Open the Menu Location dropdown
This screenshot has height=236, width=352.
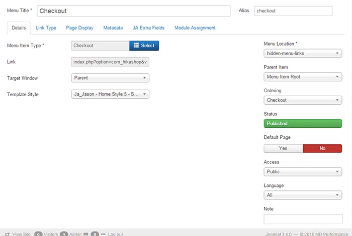point(303,54)
